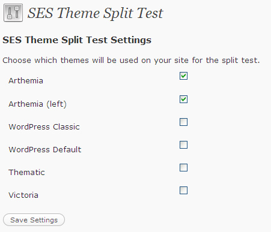Click the word Choose in the description

pos(17,60)
